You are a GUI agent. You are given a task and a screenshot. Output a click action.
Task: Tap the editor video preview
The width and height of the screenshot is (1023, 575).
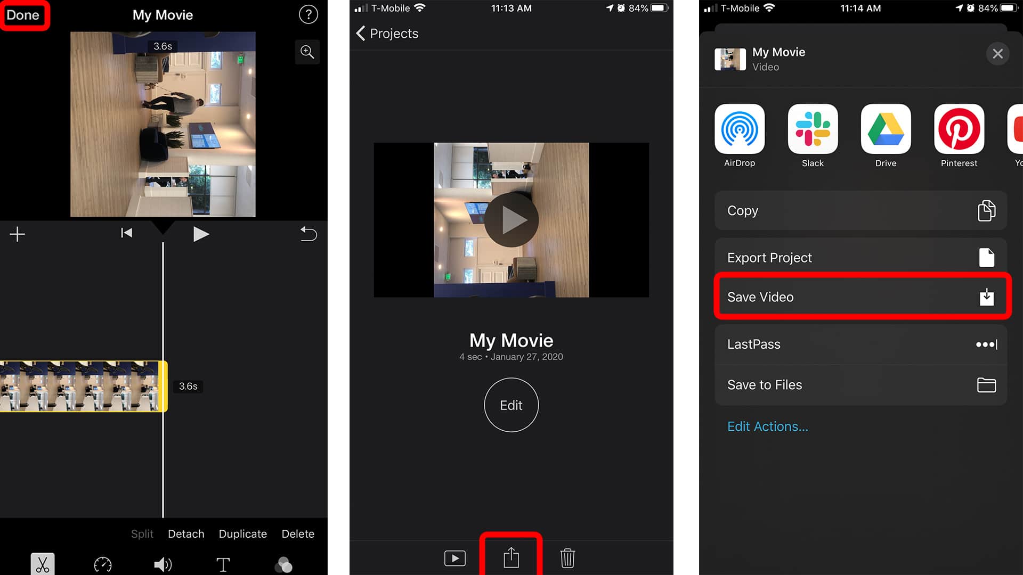(163, 124)
